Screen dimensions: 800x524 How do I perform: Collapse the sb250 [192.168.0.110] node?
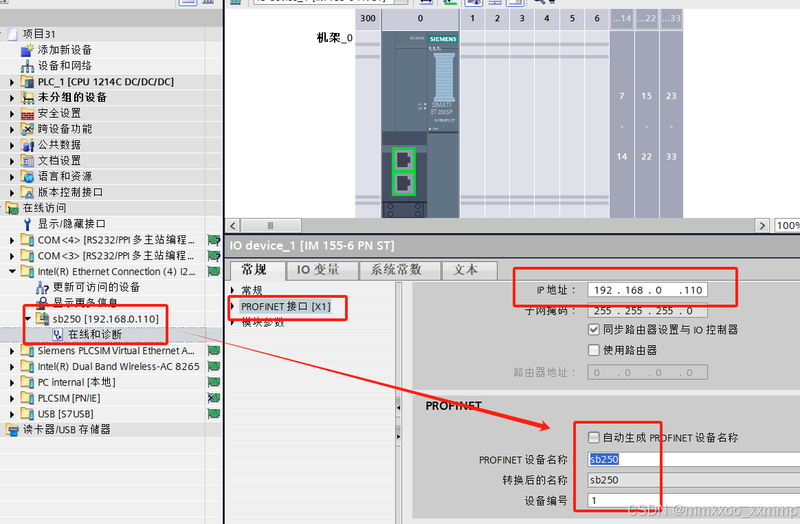coord(28,319)
